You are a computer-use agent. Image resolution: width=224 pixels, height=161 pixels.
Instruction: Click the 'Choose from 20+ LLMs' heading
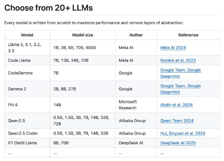pyautogui.click(x=48, y=8)
